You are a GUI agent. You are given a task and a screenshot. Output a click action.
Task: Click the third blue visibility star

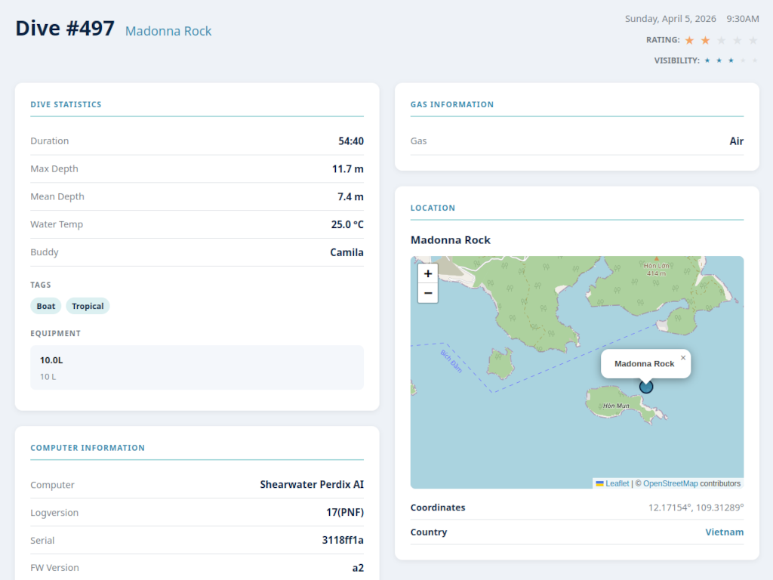[x=731, y=60]
